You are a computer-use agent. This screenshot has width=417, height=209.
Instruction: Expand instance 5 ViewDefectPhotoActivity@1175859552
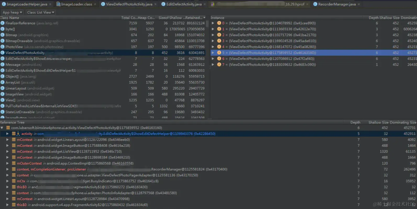pyautogui.click(x=213, y=53)
